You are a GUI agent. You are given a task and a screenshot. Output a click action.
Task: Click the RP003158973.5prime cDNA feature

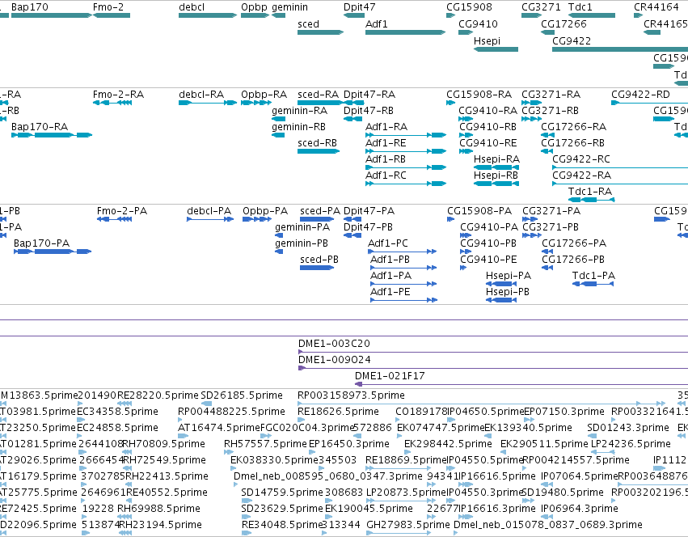pyautogui.click(x=482, y=404)
